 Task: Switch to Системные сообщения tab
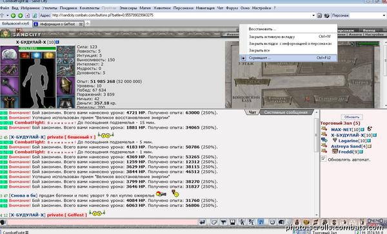point(286,113)
